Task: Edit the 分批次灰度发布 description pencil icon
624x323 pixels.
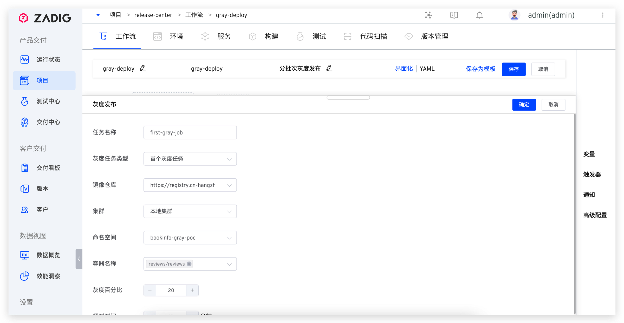Action: (329, 68)
